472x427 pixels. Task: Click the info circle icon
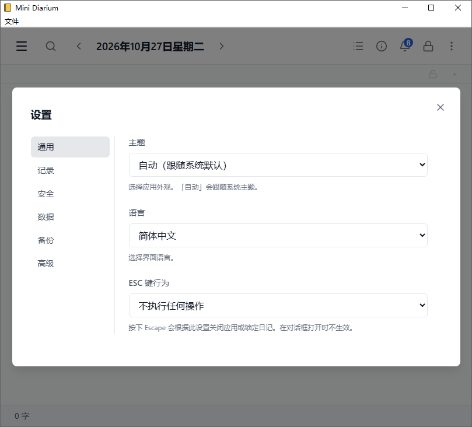point(382,46)
